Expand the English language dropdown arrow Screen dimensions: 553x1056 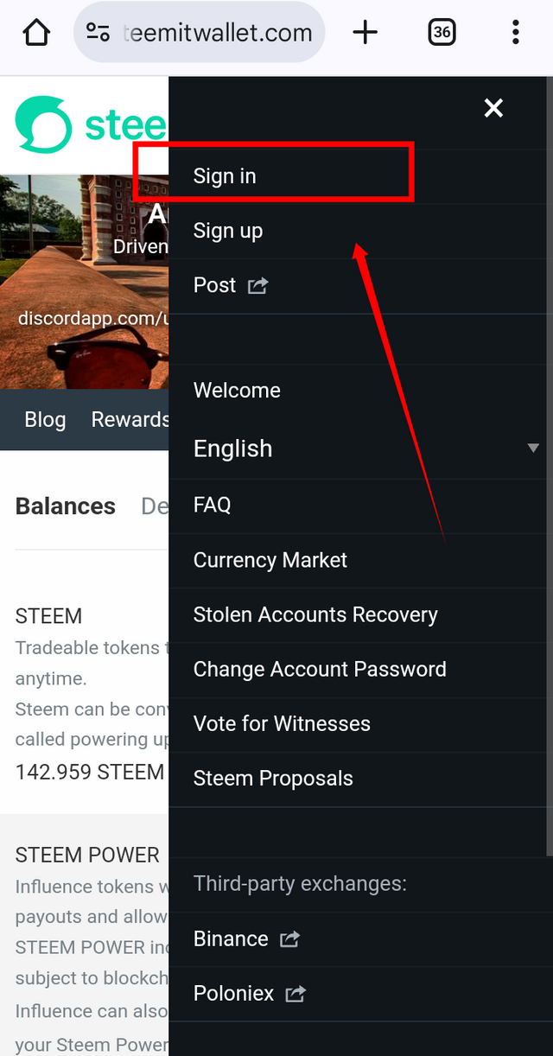[533, 448]
